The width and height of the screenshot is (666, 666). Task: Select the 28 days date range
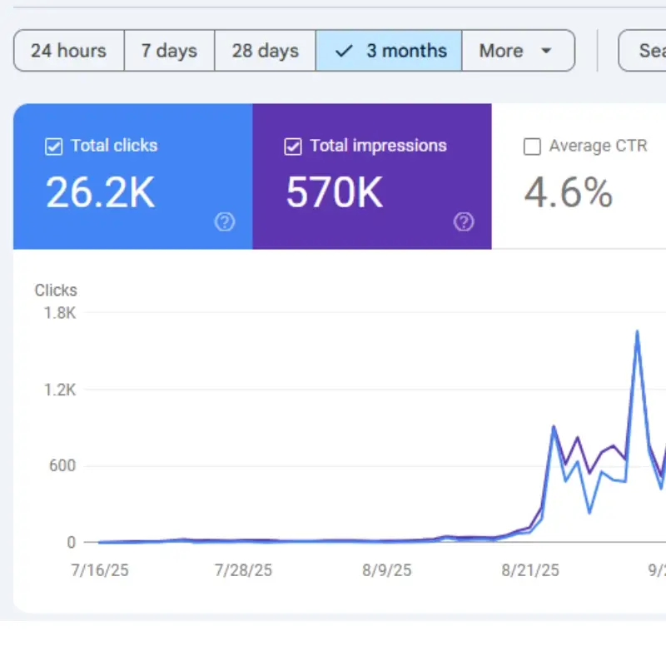click(x=264, y=51)
